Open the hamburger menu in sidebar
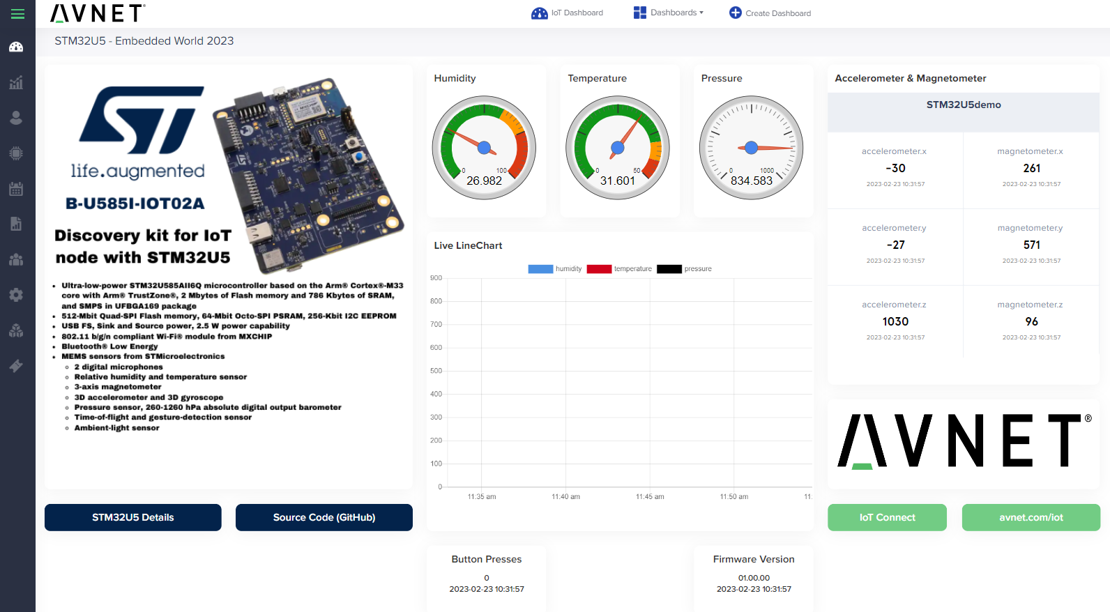Viewport: 1110px width, 612px height. [17, 14]
